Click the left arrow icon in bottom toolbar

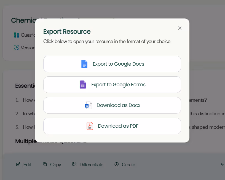pyautogui.click(x=223, y=164)
